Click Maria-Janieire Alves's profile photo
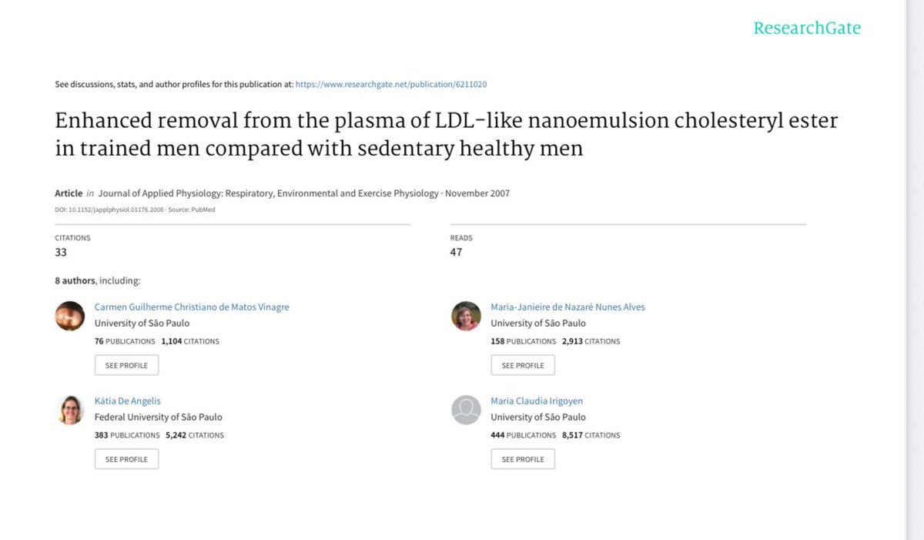 (466, 316)
